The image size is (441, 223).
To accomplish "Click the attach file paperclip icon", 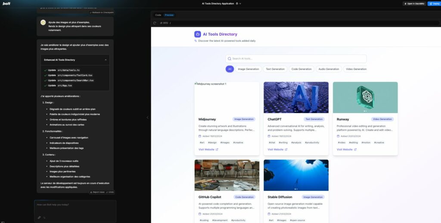I will tap(39, 217).
